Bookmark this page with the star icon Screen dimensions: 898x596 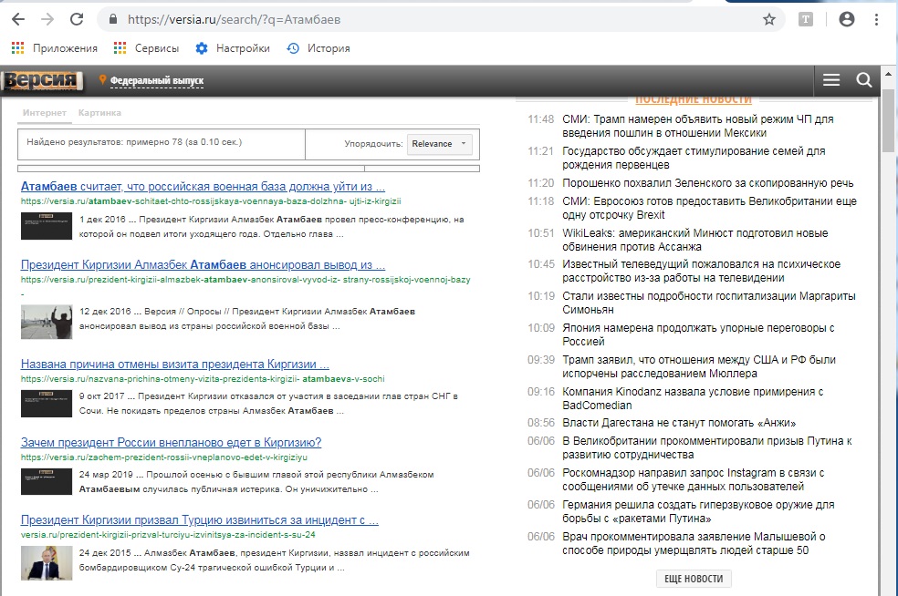click(x=768, y=19)
